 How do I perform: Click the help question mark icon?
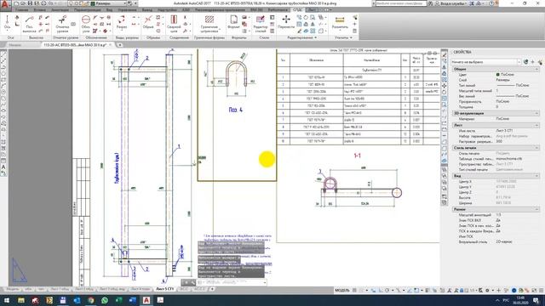click(492, 3)
